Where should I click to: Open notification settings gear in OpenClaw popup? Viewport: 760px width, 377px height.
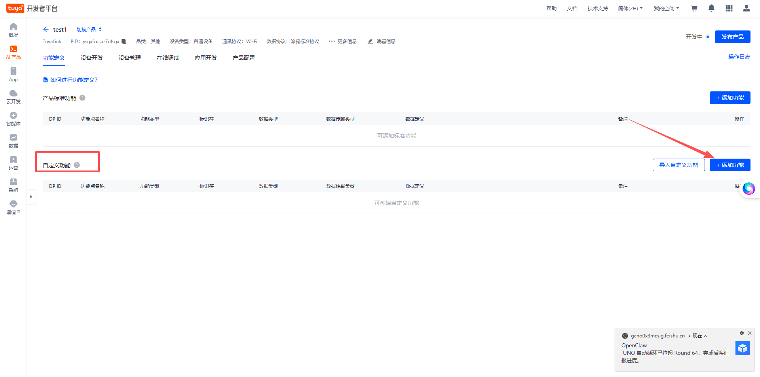[x=742, y=333]
